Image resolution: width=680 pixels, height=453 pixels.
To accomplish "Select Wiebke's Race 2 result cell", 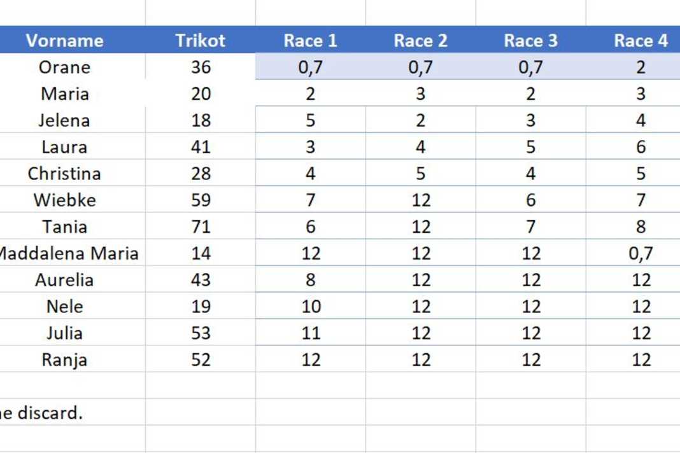I will pyautogui.click(x=420, y=200).
